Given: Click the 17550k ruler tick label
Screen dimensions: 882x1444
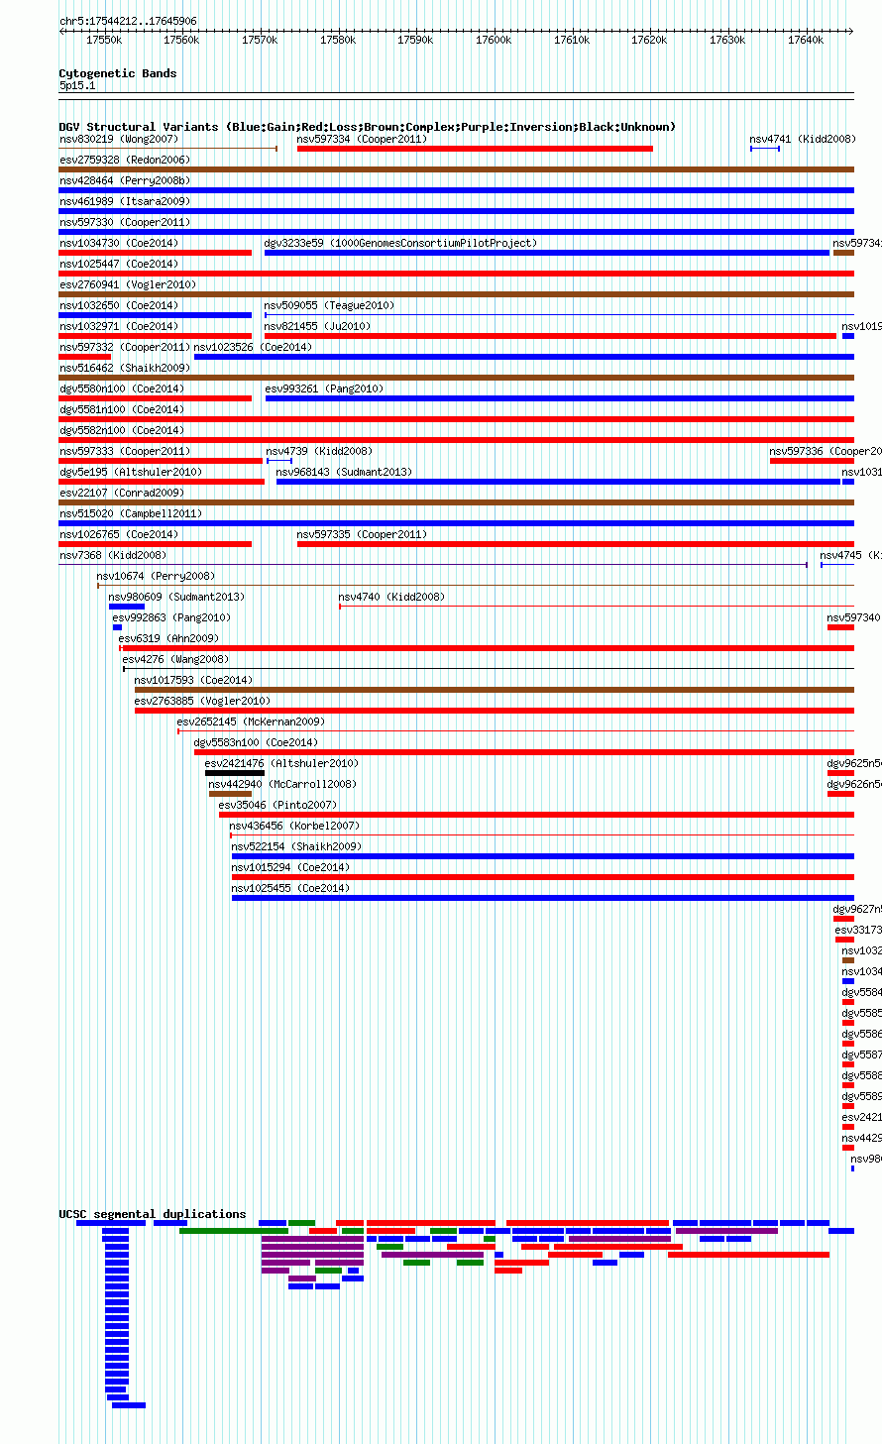Looking at the screenshot, I should click(x=104, y=40).
